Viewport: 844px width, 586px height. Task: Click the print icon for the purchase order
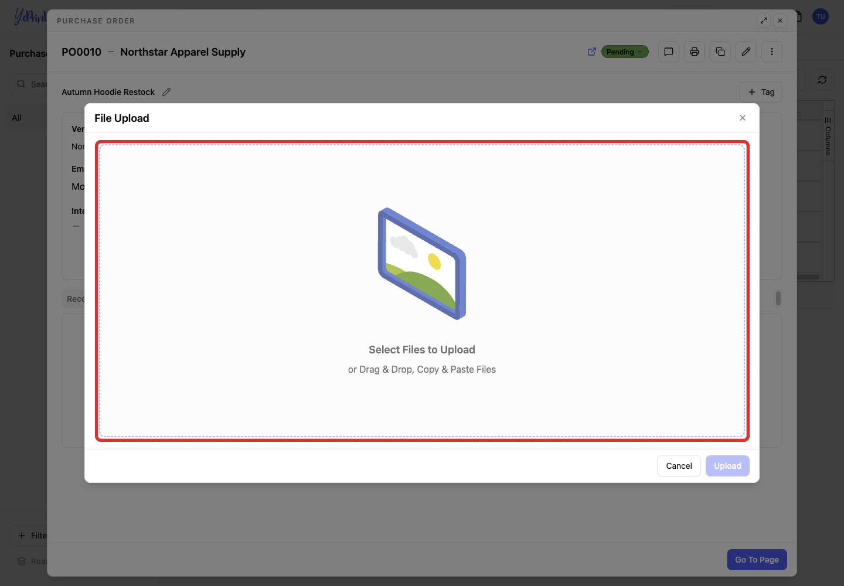tap(695, 52)
